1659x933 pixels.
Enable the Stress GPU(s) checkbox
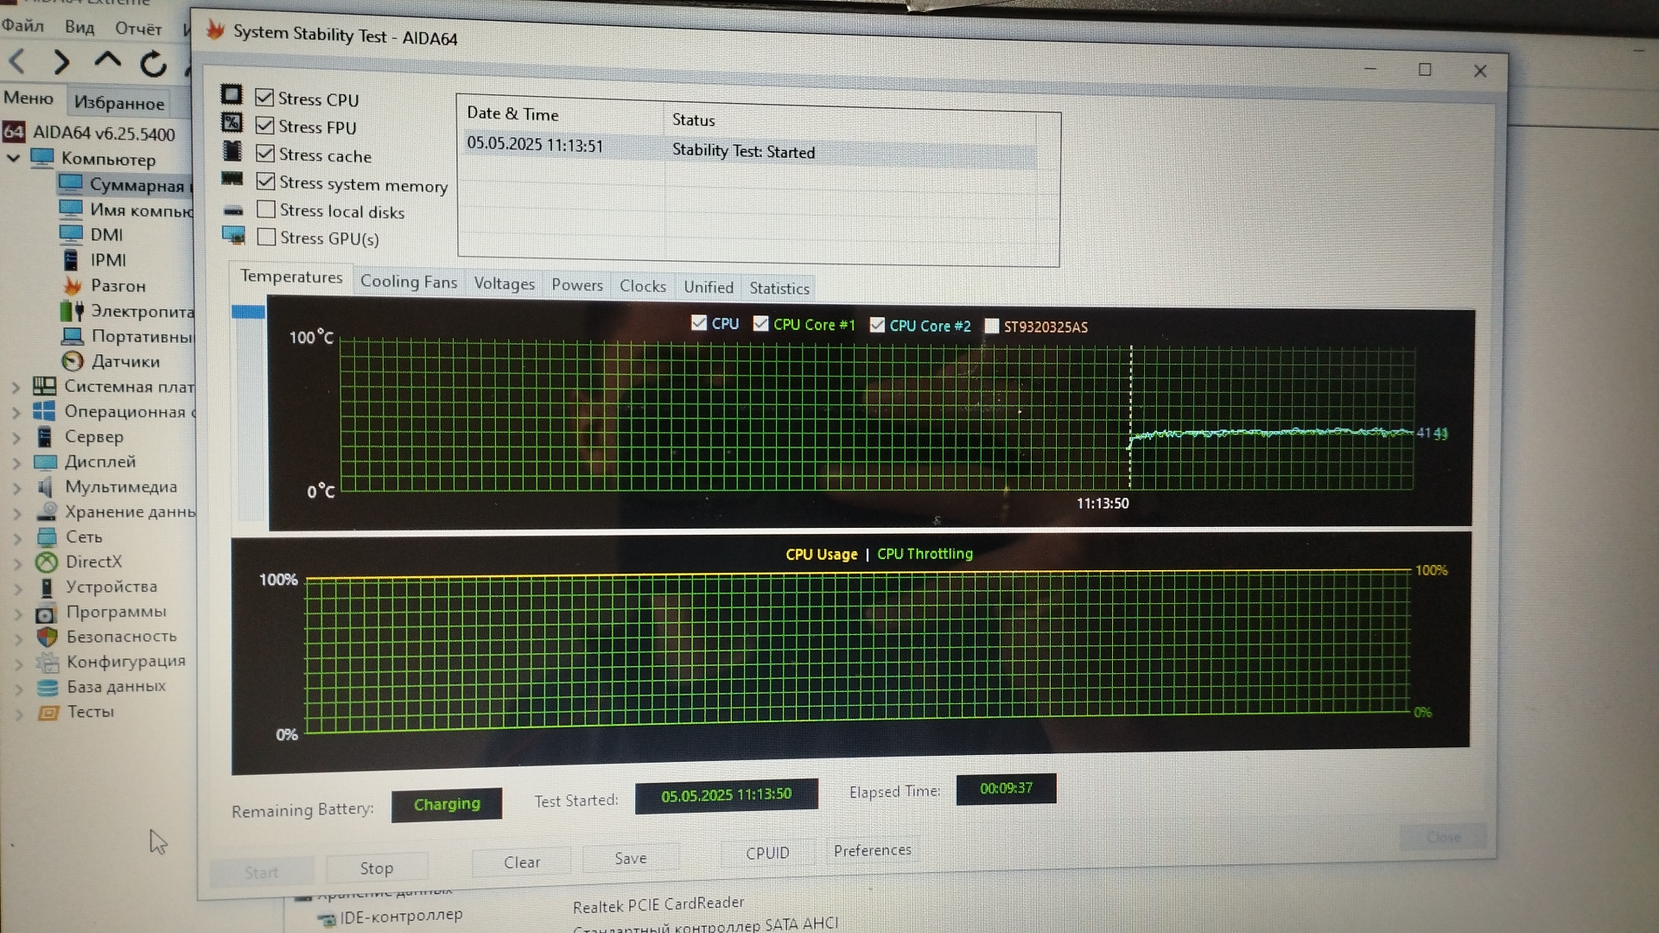click(x=266, y=237)
